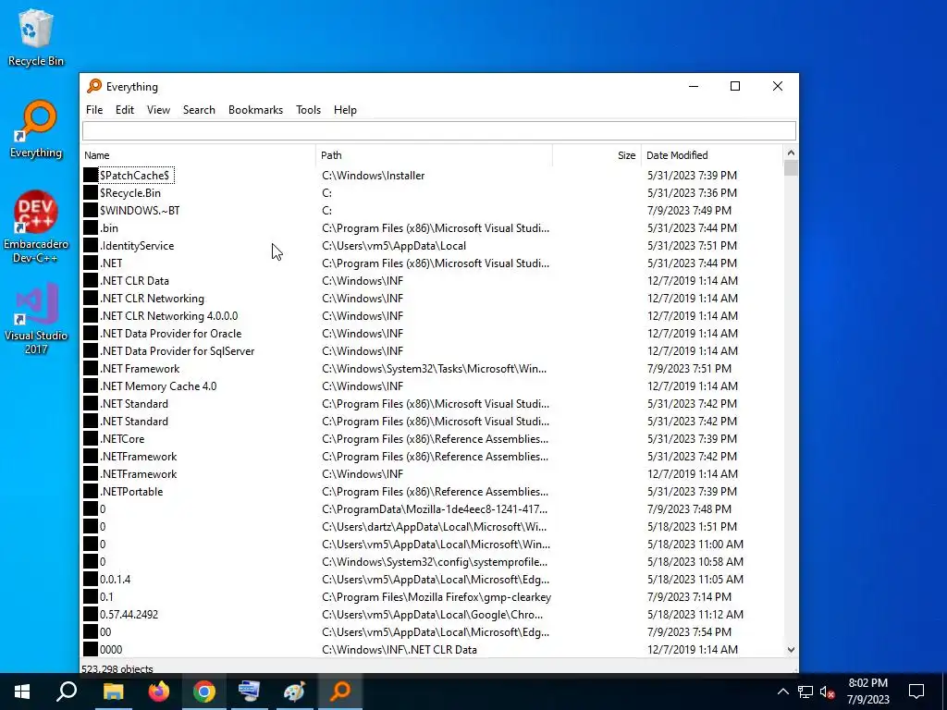This screenshot has height=710, width=947.
Task: Click the icon beside the 0.1 entry
Action: click(91, 596)
